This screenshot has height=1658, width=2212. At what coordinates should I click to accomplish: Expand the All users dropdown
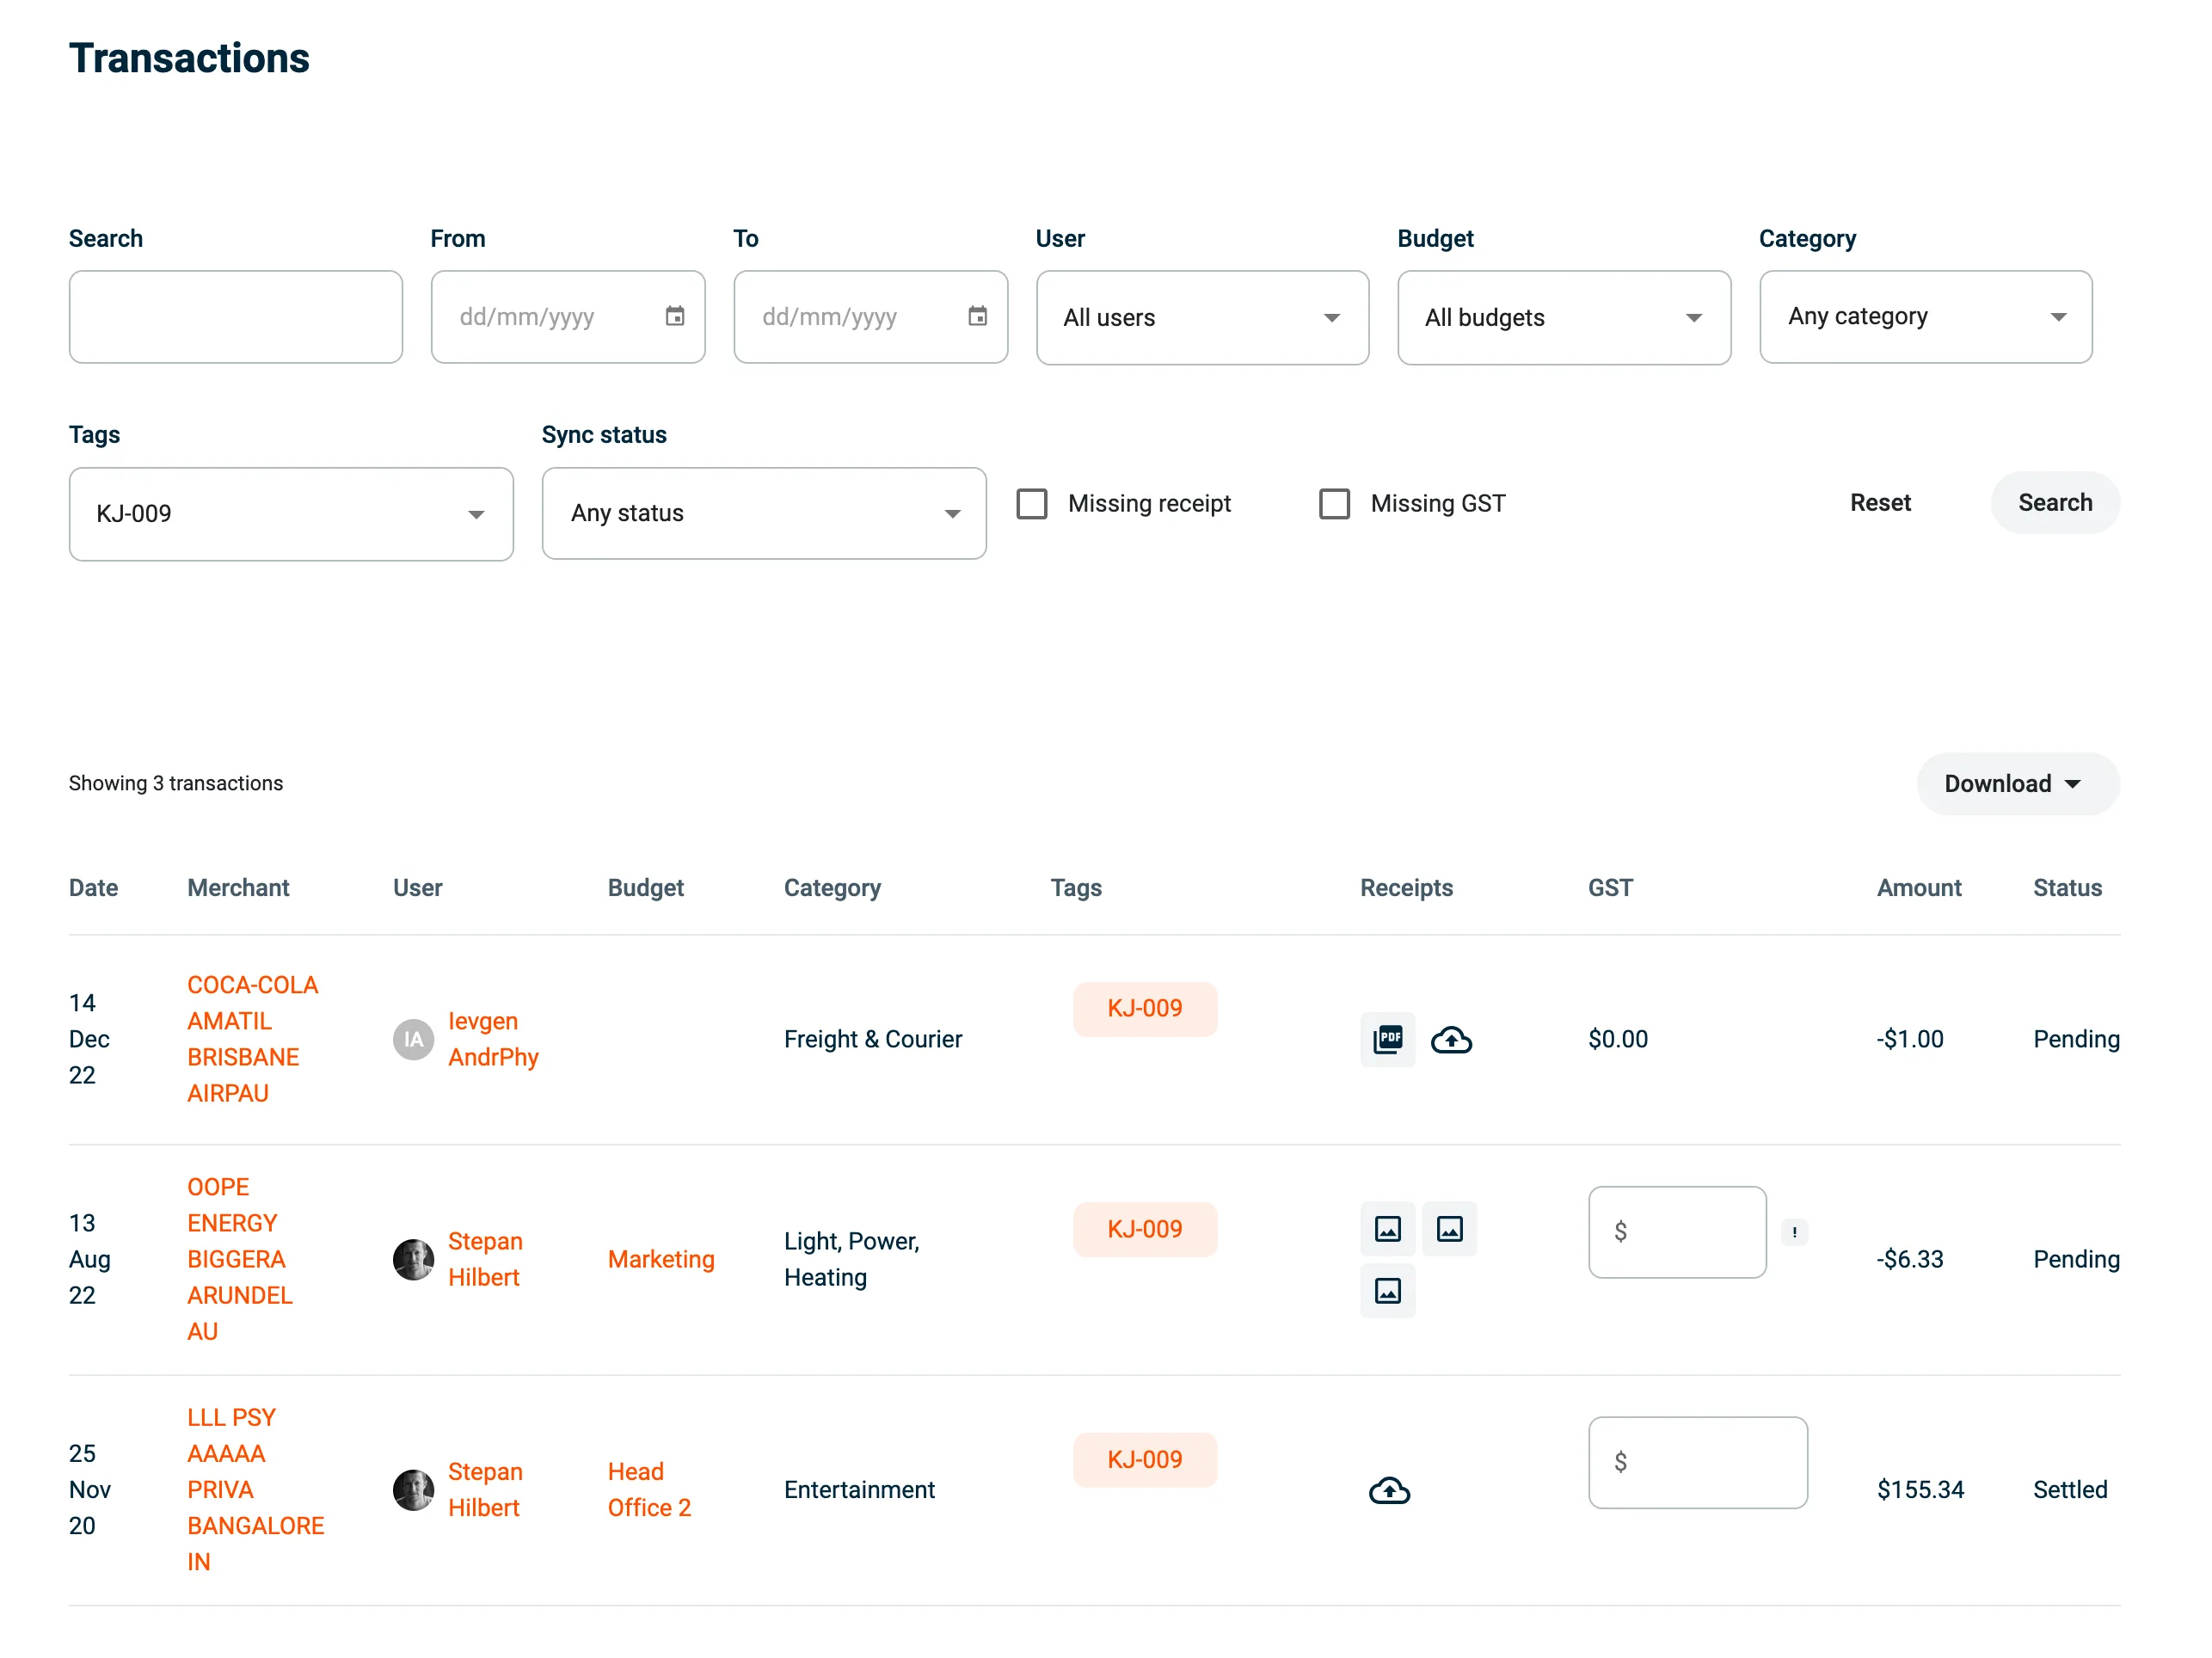coord(1202,318)
